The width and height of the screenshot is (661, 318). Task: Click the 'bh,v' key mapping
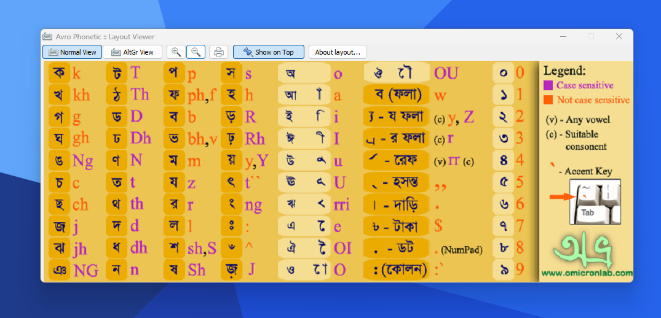tap(202, 138)
